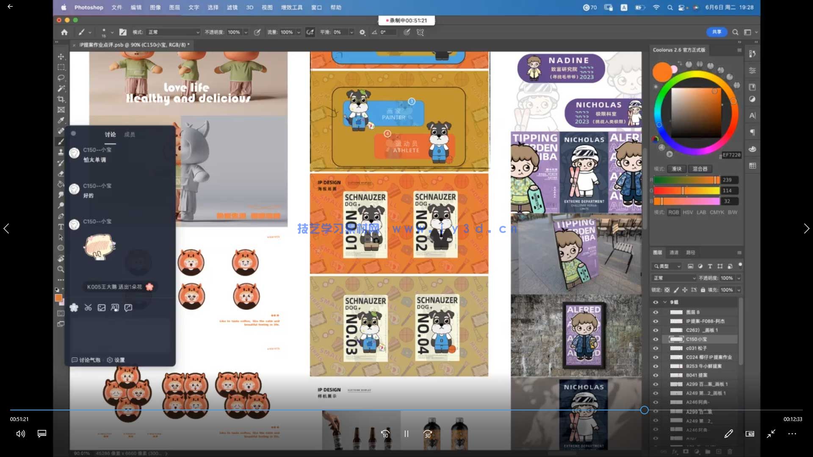Click the scissors icon in chat panel
813x457 pixels.
click(x=88, y=308)
